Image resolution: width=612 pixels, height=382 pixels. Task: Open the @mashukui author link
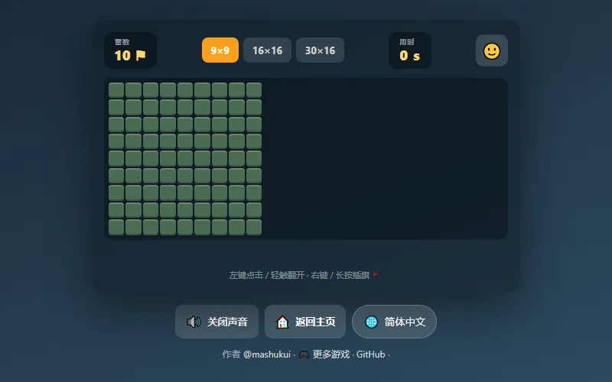coord(267,354)
